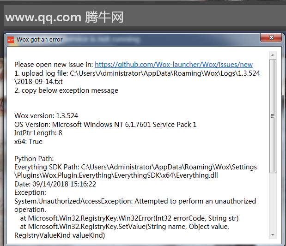Viewport: 286px width, 246px height.
Task: Click the scrollbar down arrow
Action: tap(273, 235)
